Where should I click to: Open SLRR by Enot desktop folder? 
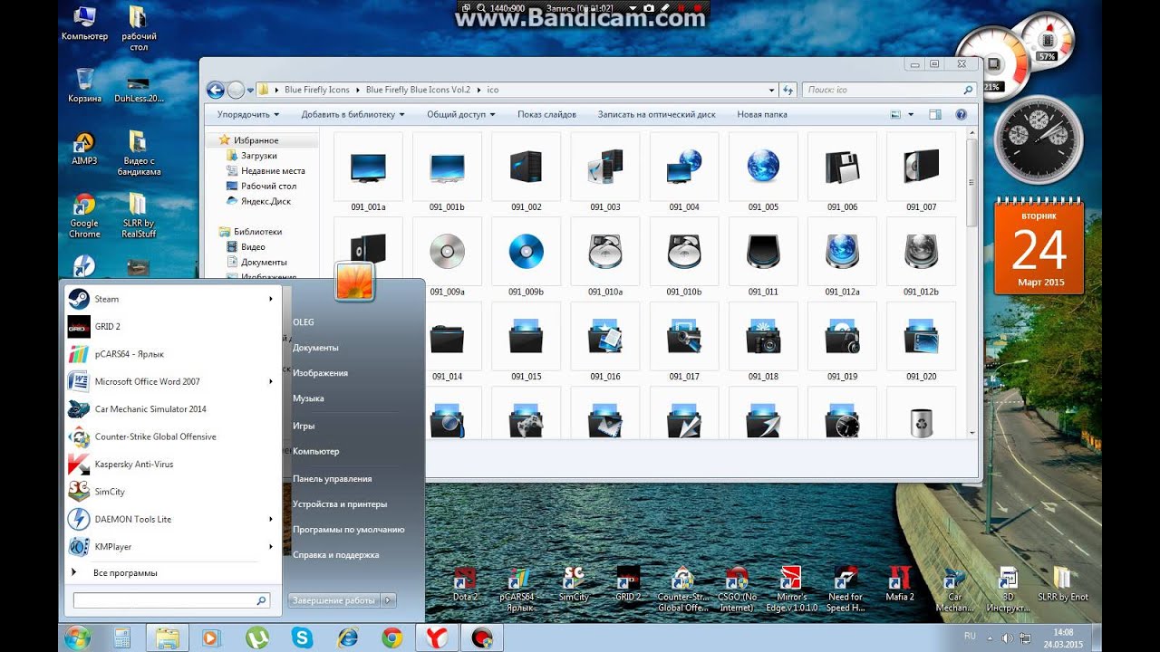pos(1062,584)
